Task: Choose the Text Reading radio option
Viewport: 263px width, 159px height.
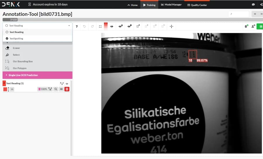Action: pyautogui.click(x=16, y=32)
